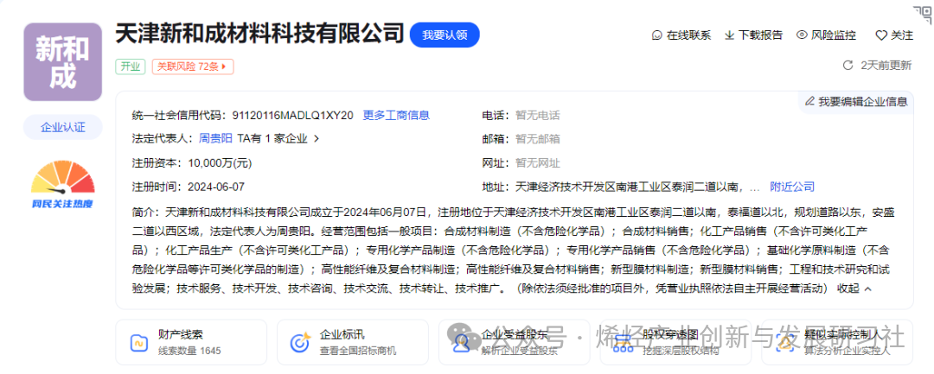Open the 企业标讯 target icon
Image resolution: width=934 pixels, height=374 pixels.
[x=300, y=342]
